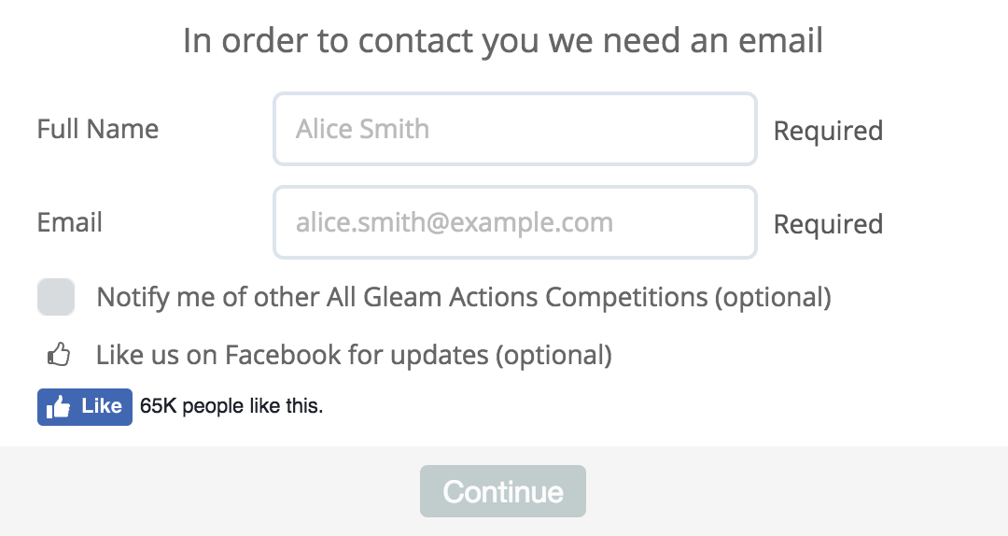Focus the Email input field
This screenshot has height=536, width=1008.
[x=514, y=222]
